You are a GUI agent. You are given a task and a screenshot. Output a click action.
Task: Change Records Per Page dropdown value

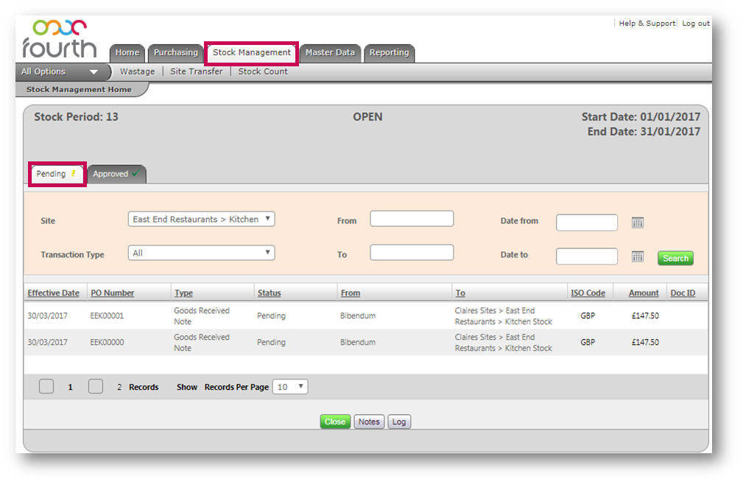click(289, 387)
